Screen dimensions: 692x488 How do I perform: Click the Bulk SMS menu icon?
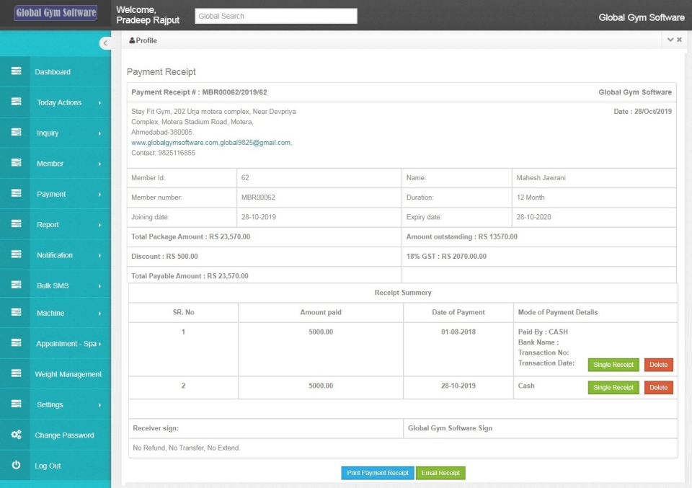pyautogui.click(x=16, y=285)
